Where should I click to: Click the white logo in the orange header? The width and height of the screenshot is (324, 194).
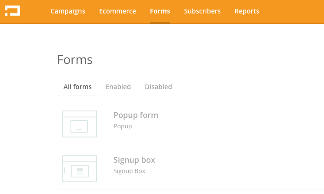click(13, 11)
